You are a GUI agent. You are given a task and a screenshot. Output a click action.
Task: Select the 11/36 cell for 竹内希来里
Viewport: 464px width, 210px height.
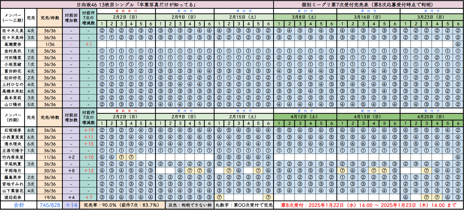[x=50, y=157]
